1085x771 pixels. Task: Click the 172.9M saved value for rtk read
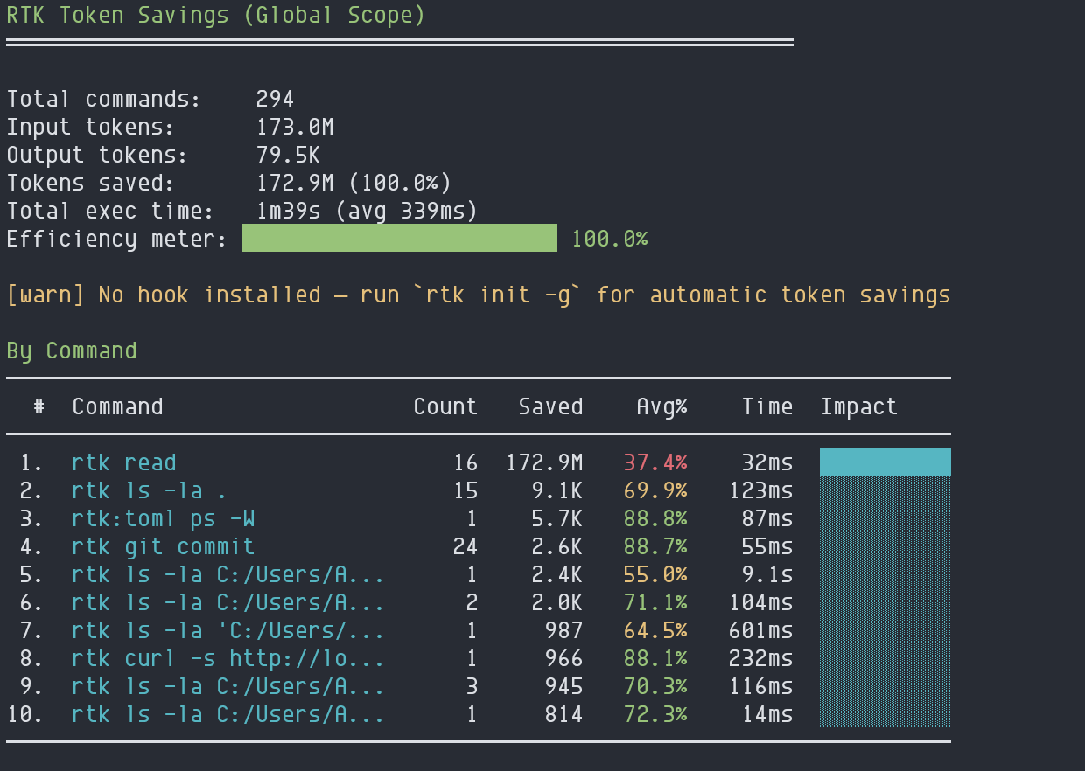544,462
